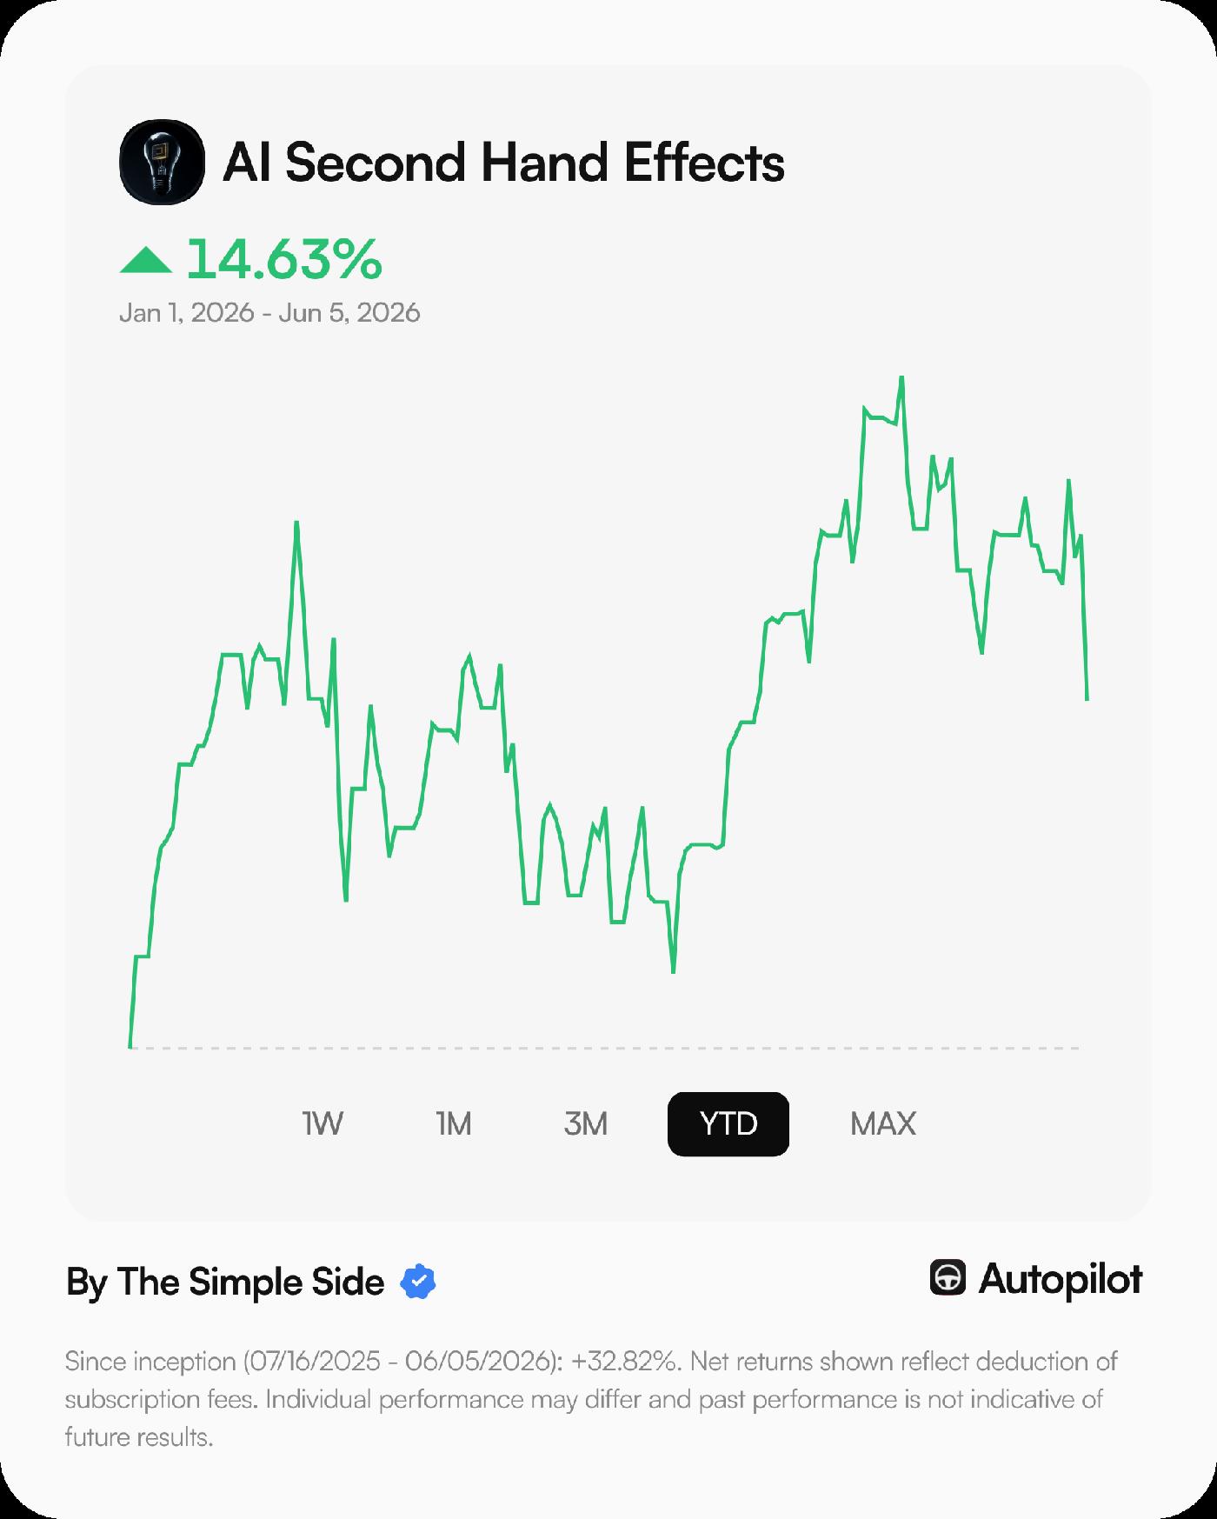Click the 14.63% return figure
This screenshot has width=1217, height=1519.
point(284,260)
